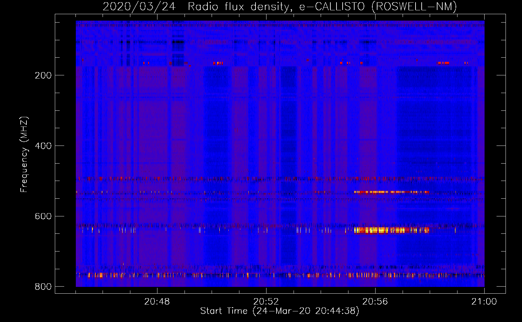This screenshot has width=522, height=322.
Task: Click the '800' frequency tick label
Action: pos(43,287)
